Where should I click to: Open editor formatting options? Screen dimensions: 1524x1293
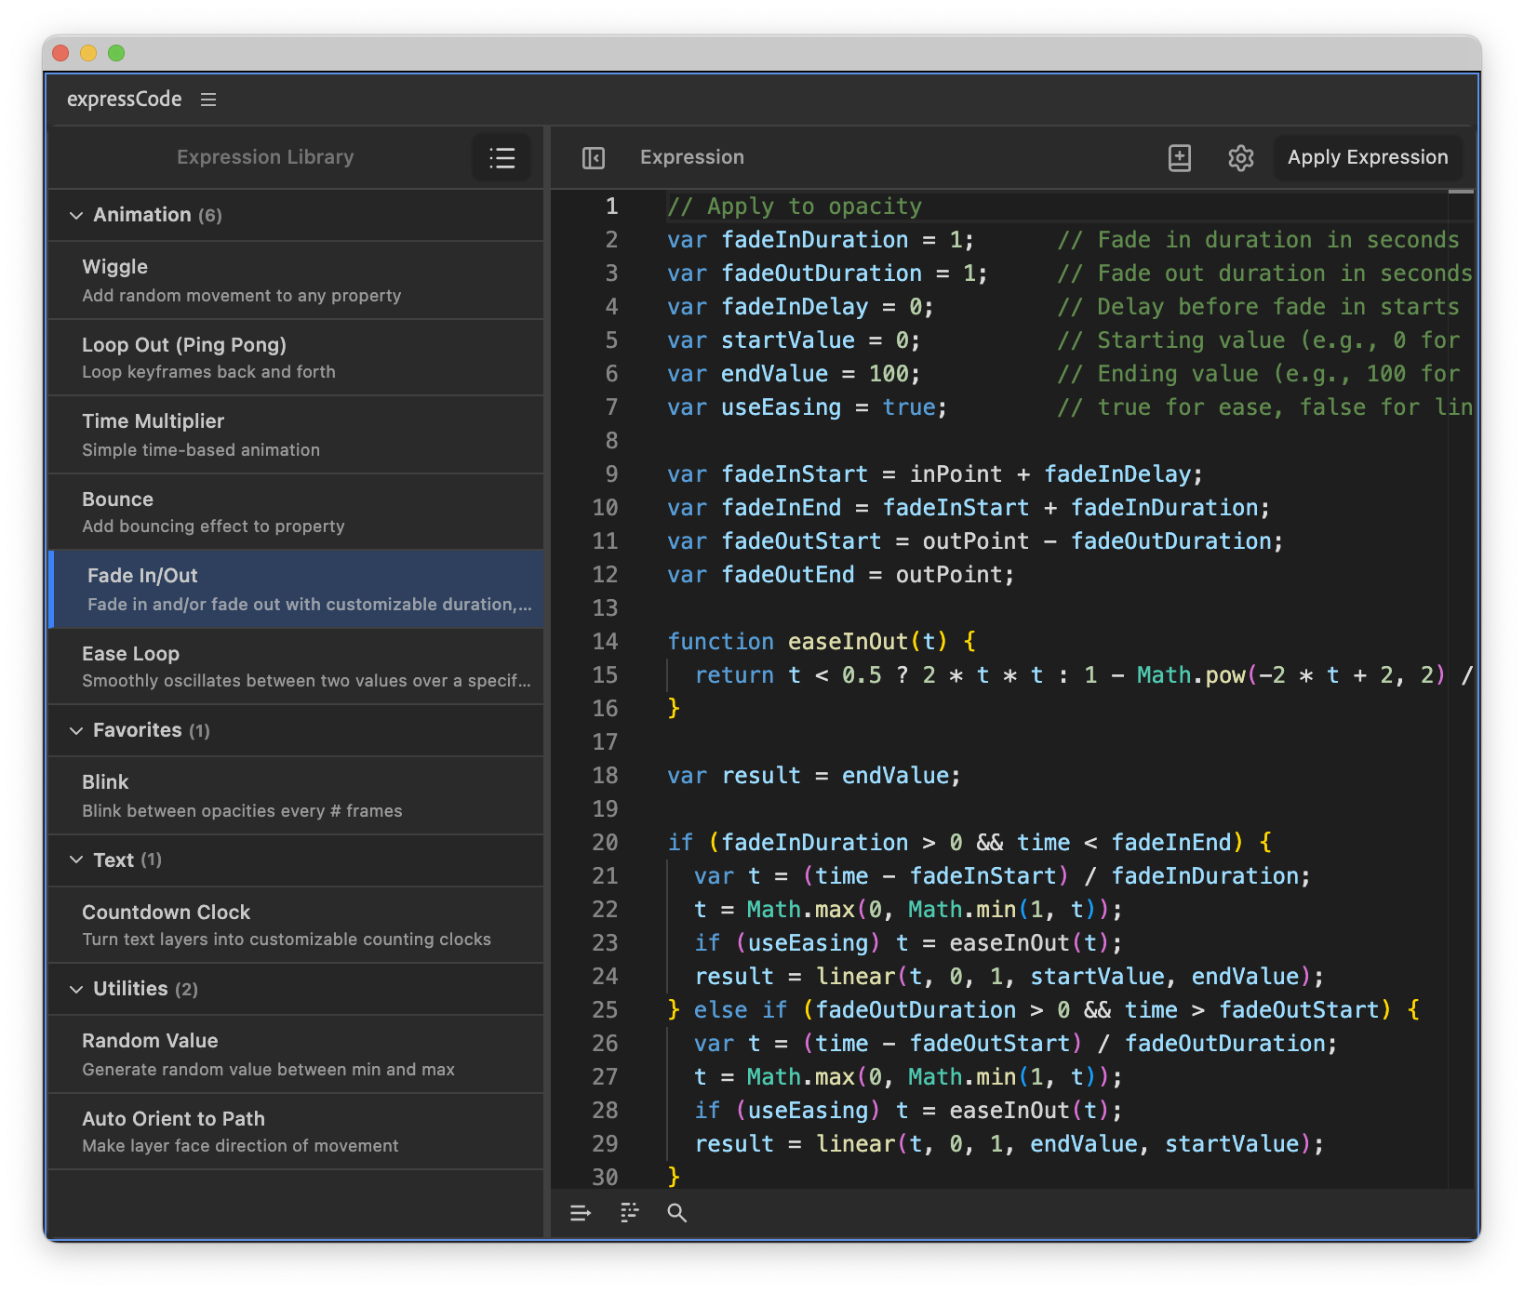(629, 1212)
